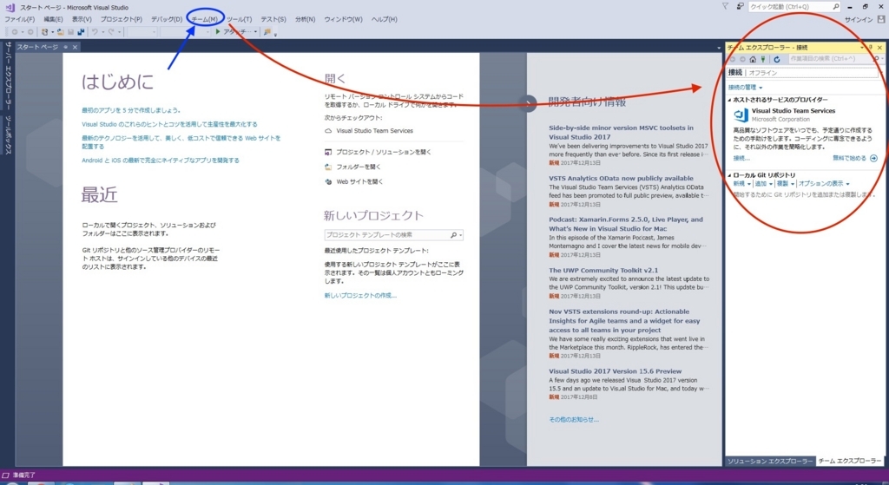The width and height of the screenshot is (889, 485).
Task: Click the Visual Studio logo in title bar
Action: pyautogui.click(x=10, y=7)
